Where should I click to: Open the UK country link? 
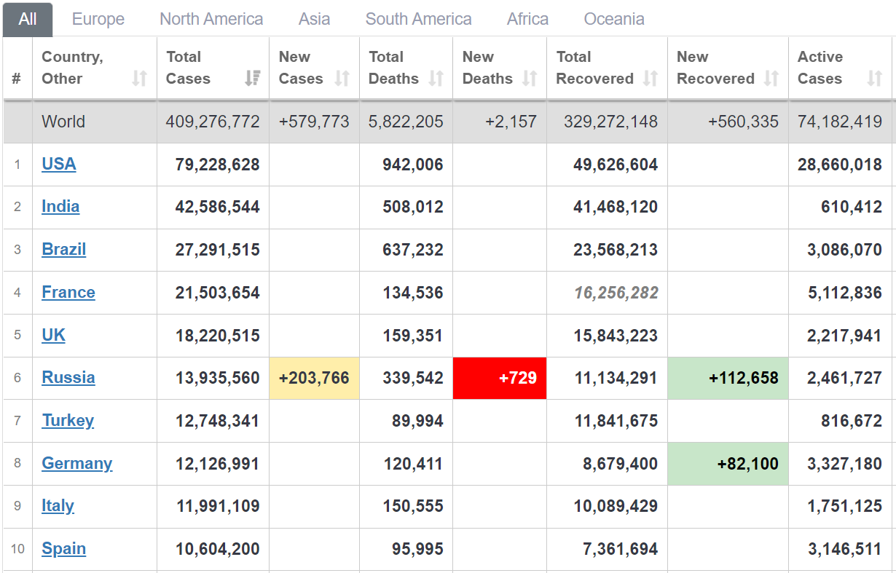point(54,336)
